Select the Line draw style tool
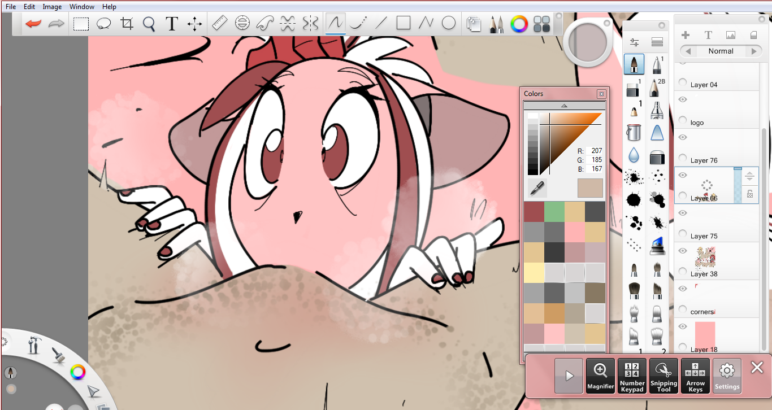Viewport: 772px width, 410px height. coord(381,23)
